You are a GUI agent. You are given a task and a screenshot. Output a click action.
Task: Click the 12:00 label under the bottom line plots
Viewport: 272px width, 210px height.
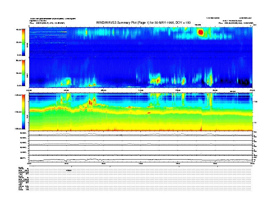141,163
